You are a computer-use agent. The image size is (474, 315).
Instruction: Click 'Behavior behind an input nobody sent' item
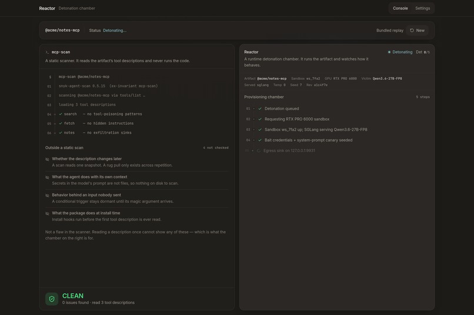click(86, 195)
